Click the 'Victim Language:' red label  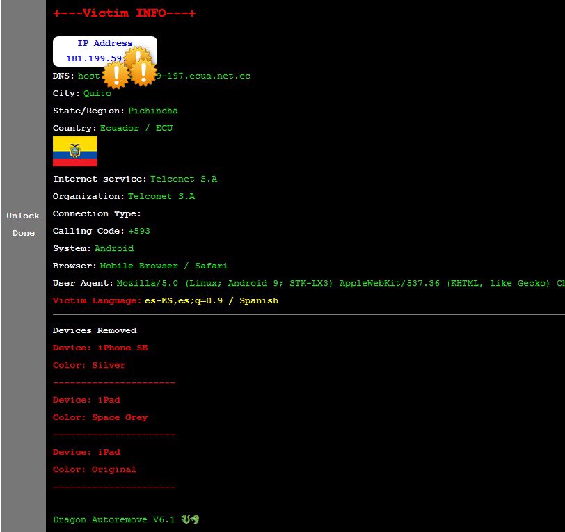[97, 300]
